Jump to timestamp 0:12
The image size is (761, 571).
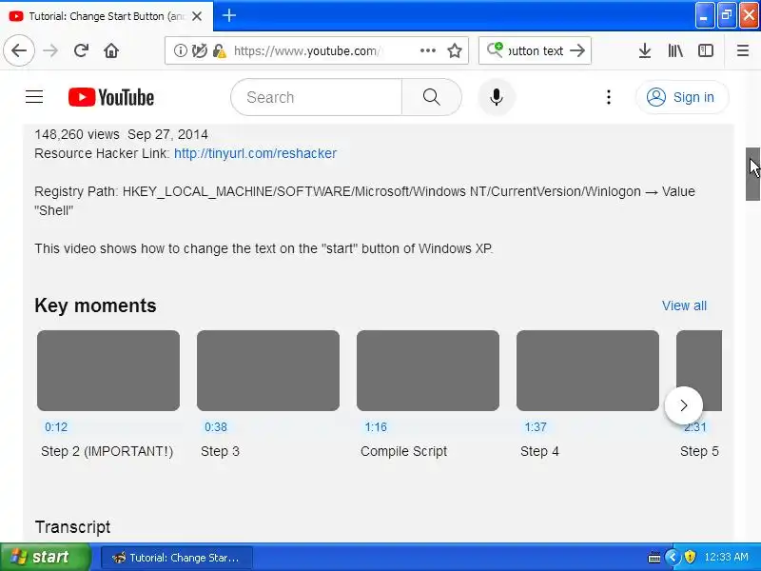coord(56,426)
